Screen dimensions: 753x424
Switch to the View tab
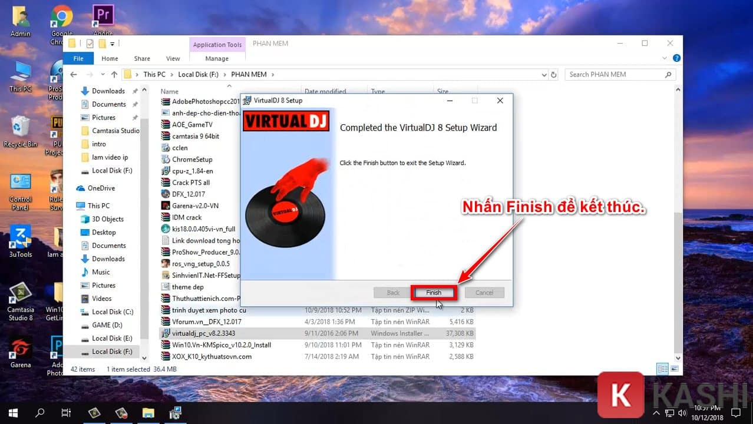172,58
